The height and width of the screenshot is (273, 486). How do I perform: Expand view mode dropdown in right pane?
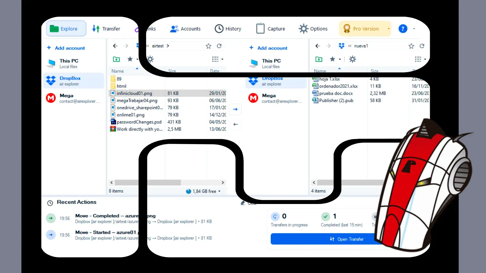(425, 59)
